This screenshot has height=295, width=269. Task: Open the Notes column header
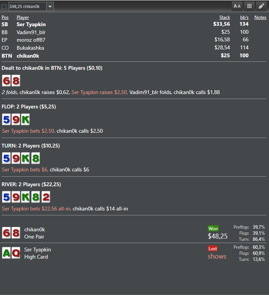pos(260,18)
